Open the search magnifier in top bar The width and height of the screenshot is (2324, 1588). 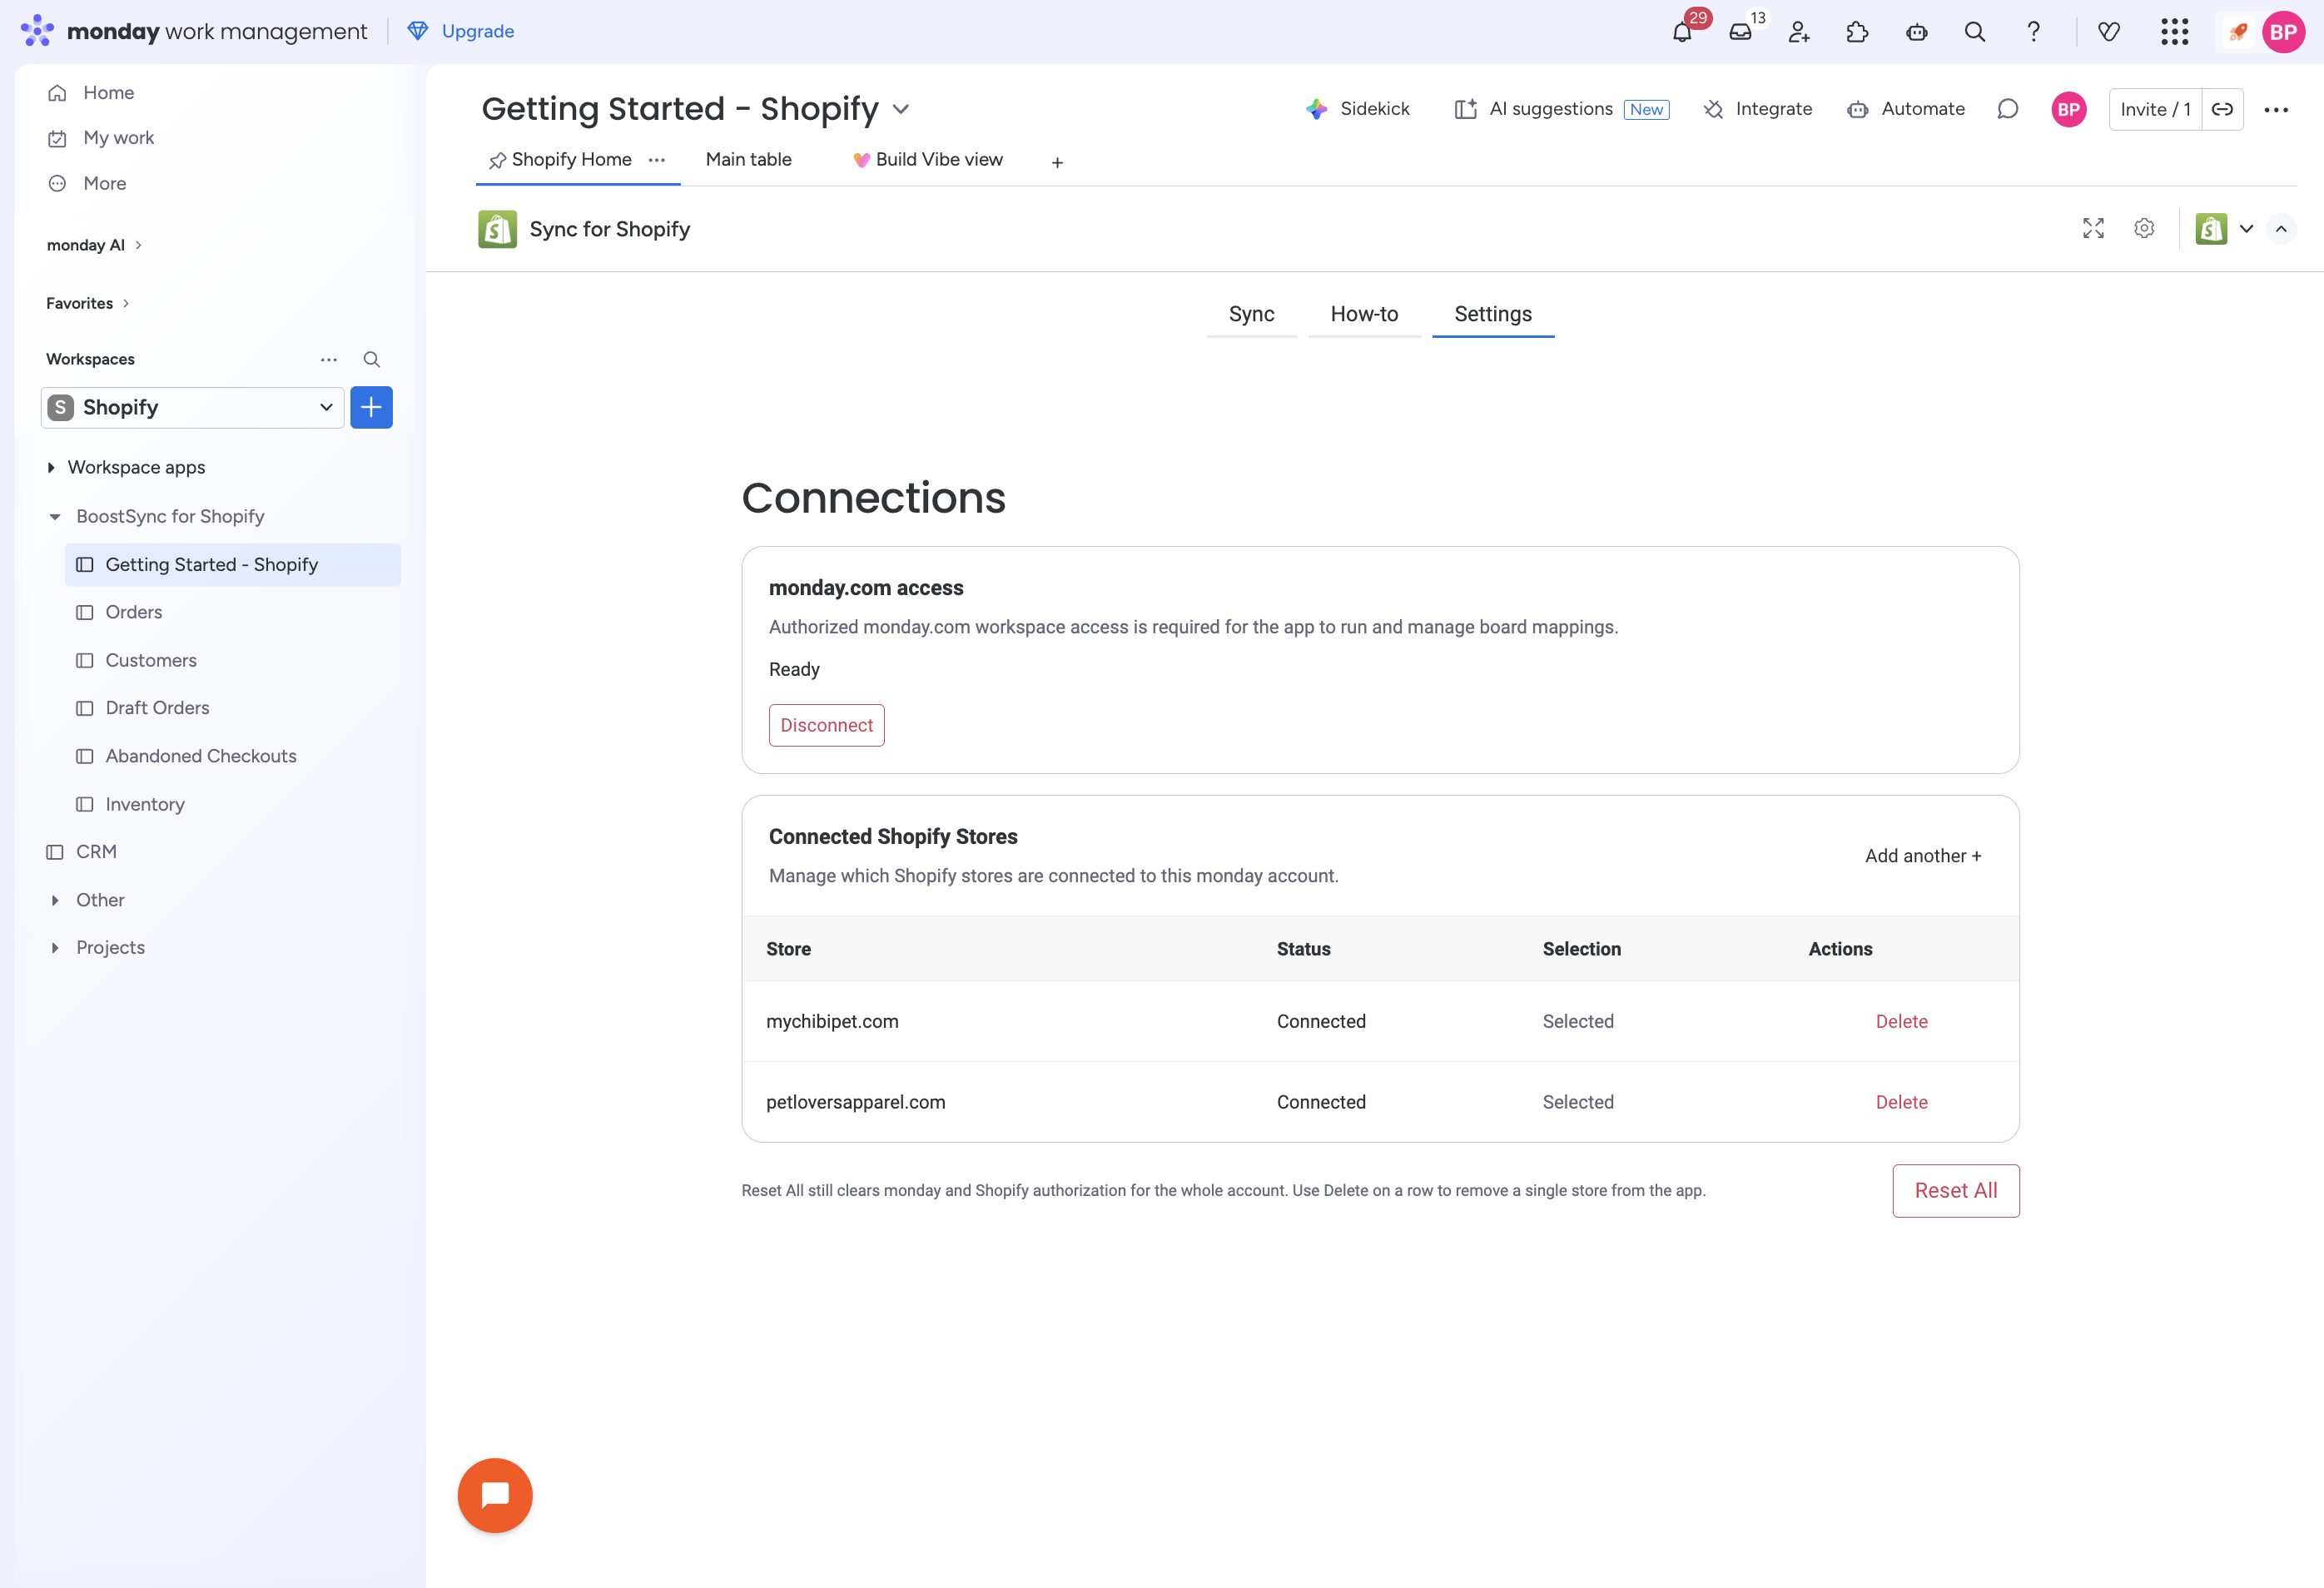(x=1975, y=32)
